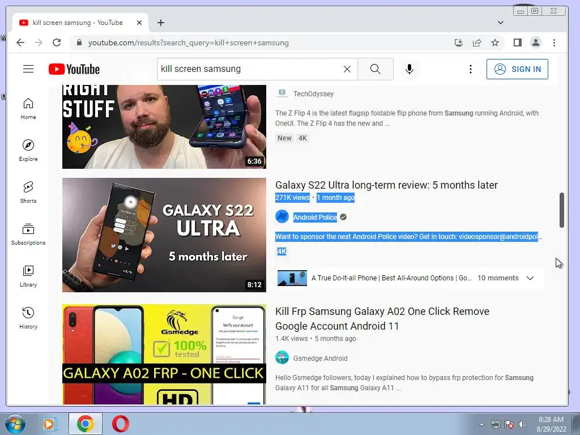The image size is (580, 435).
Task: Select the kill screen samsung YouTube tab
Action: 80,23
